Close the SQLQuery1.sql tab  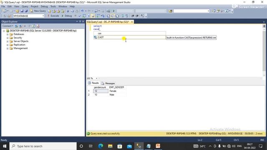132,22
